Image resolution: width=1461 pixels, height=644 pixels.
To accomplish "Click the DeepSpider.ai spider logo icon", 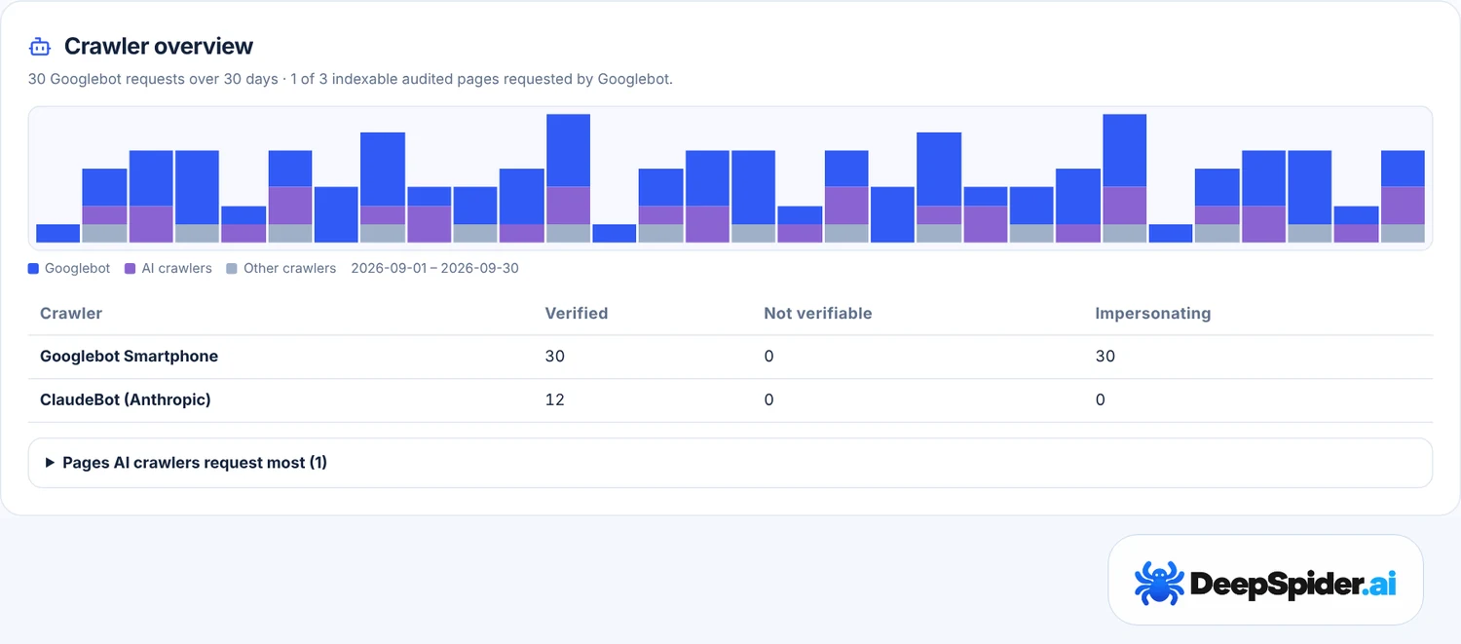I will 1159,584.
